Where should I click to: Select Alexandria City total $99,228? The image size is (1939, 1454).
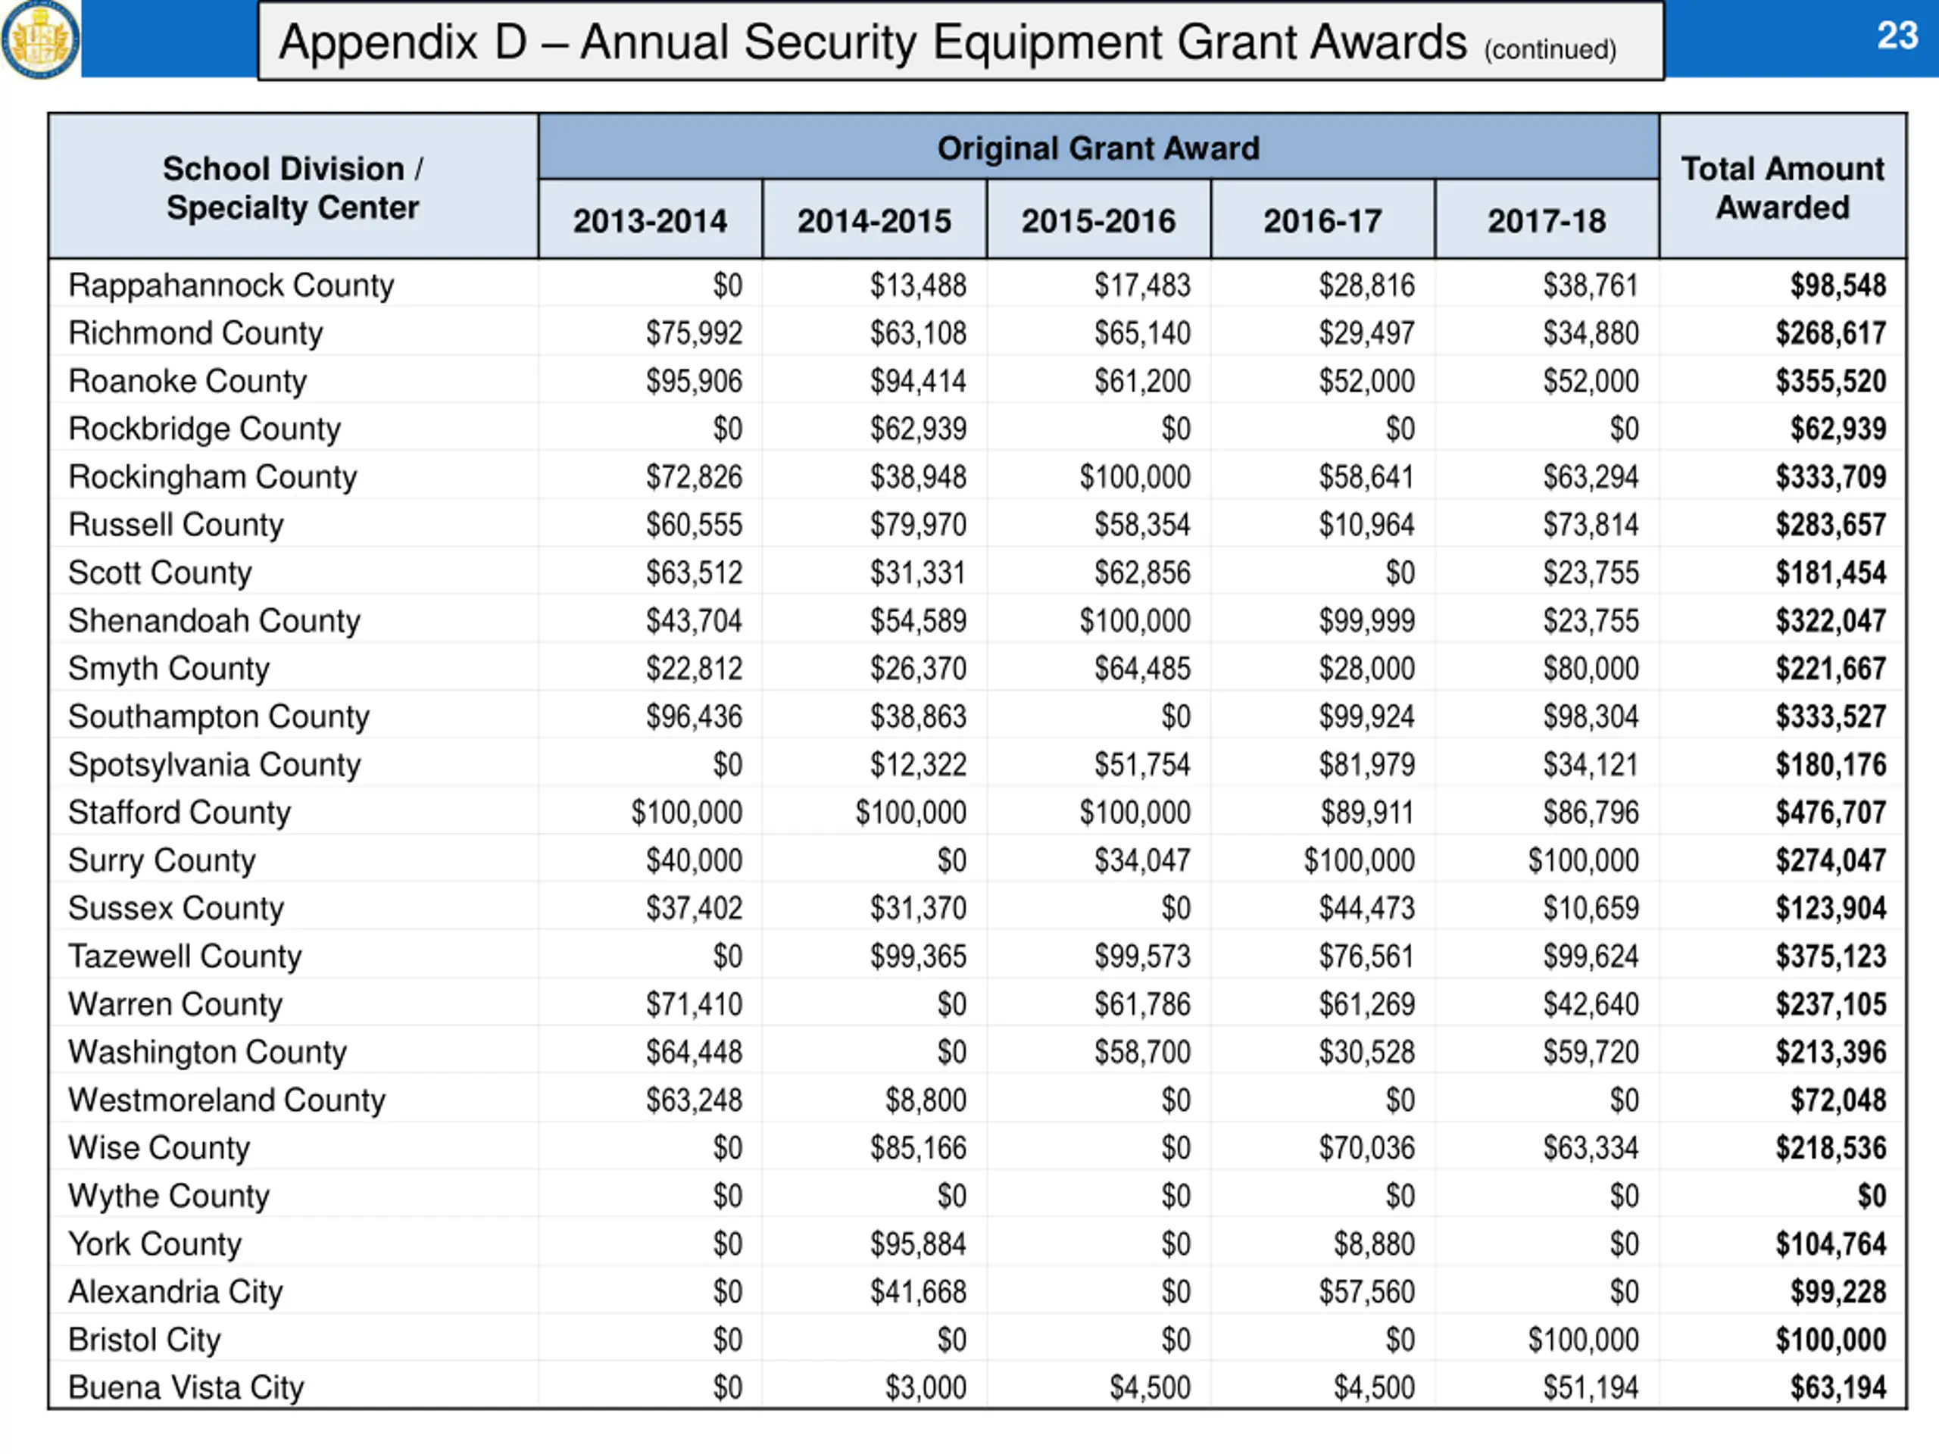tap(1838, 1292)
